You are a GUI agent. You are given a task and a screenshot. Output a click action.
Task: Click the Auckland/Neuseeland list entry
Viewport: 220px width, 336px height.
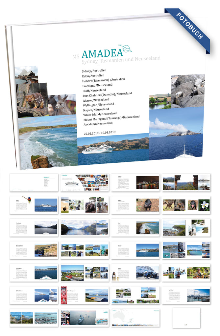click(x=97, y=123)
